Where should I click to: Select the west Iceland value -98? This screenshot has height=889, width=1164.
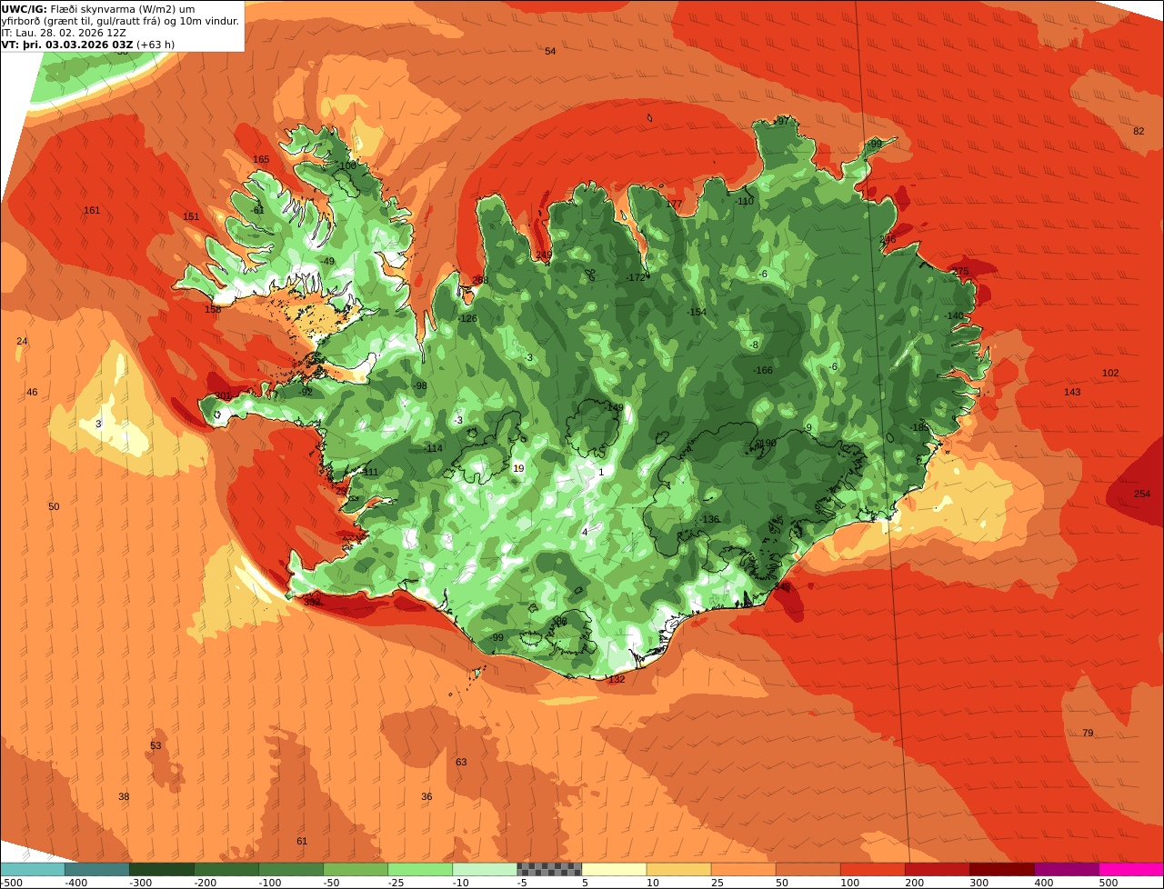419,385
